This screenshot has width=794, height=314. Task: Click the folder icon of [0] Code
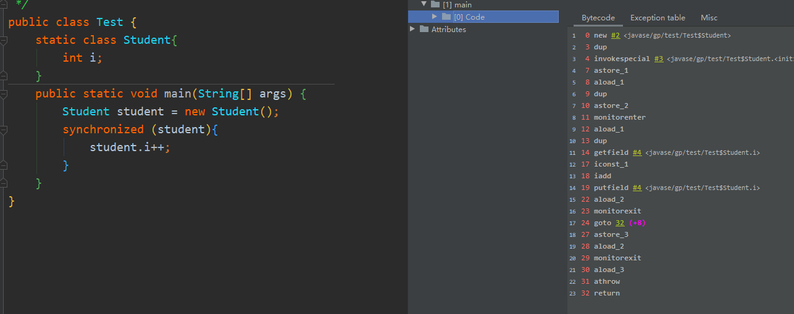(x=446, y=17)
